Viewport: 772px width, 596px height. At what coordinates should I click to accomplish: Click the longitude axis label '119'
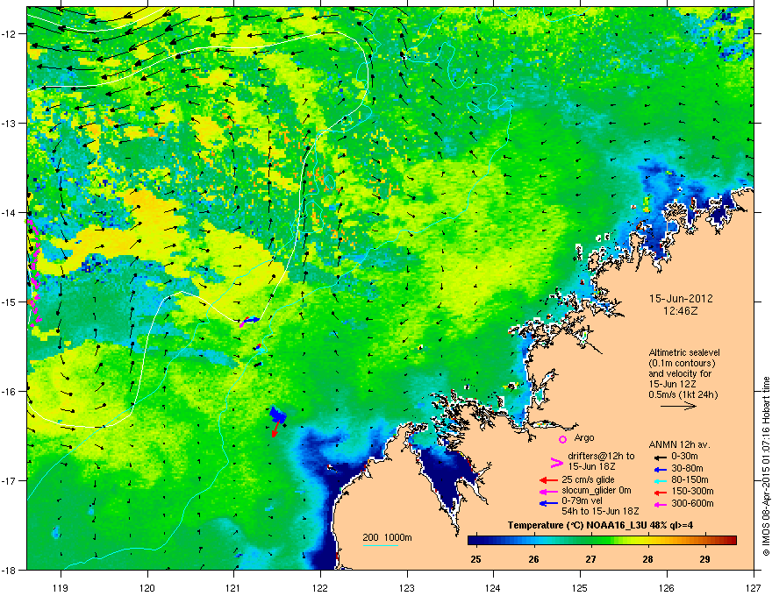click(61, 588)
